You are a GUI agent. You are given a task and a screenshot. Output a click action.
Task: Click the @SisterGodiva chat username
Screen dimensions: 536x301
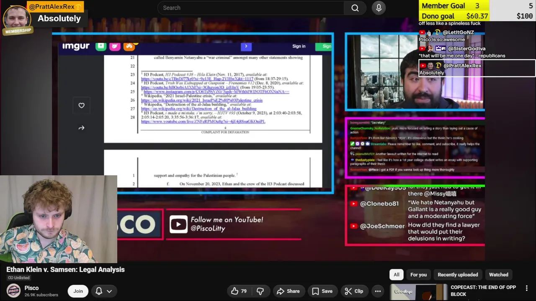466,48
